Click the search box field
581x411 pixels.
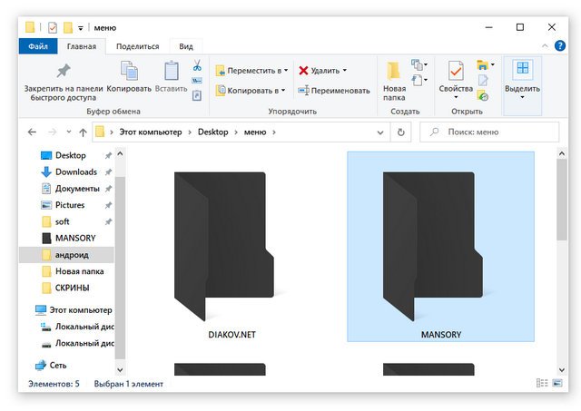(489, 132)
